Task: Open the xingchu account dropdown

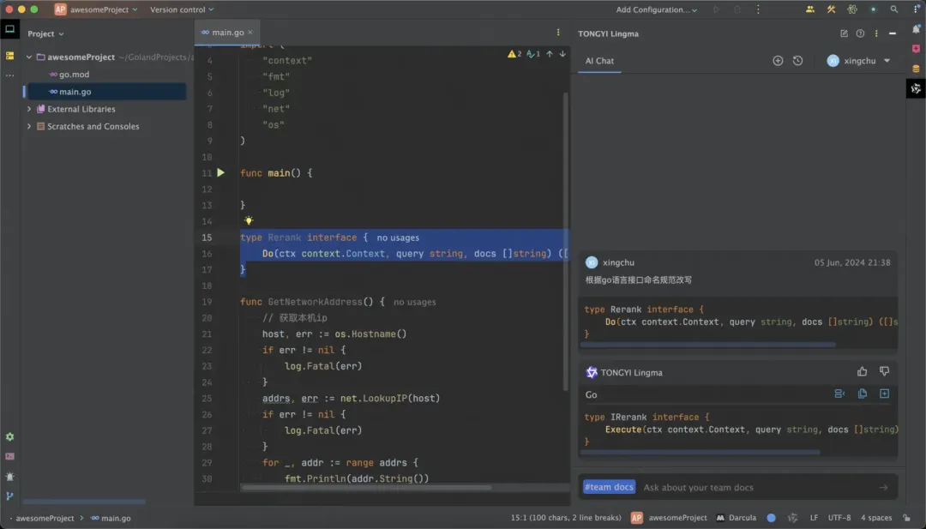Action: click(x=858, y=61)
